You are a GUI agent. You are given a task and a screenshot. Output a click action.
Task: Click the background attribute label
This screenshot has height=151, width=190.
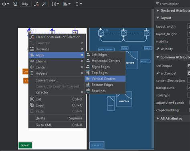pos(165,88)
